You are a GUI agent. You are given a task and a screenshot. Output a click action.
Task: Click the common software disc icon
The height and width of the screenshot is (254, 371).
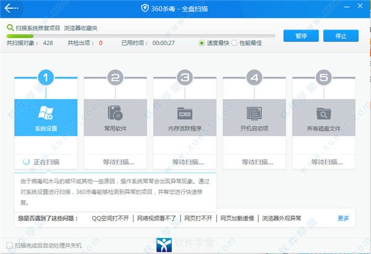(x=115, y=113)
